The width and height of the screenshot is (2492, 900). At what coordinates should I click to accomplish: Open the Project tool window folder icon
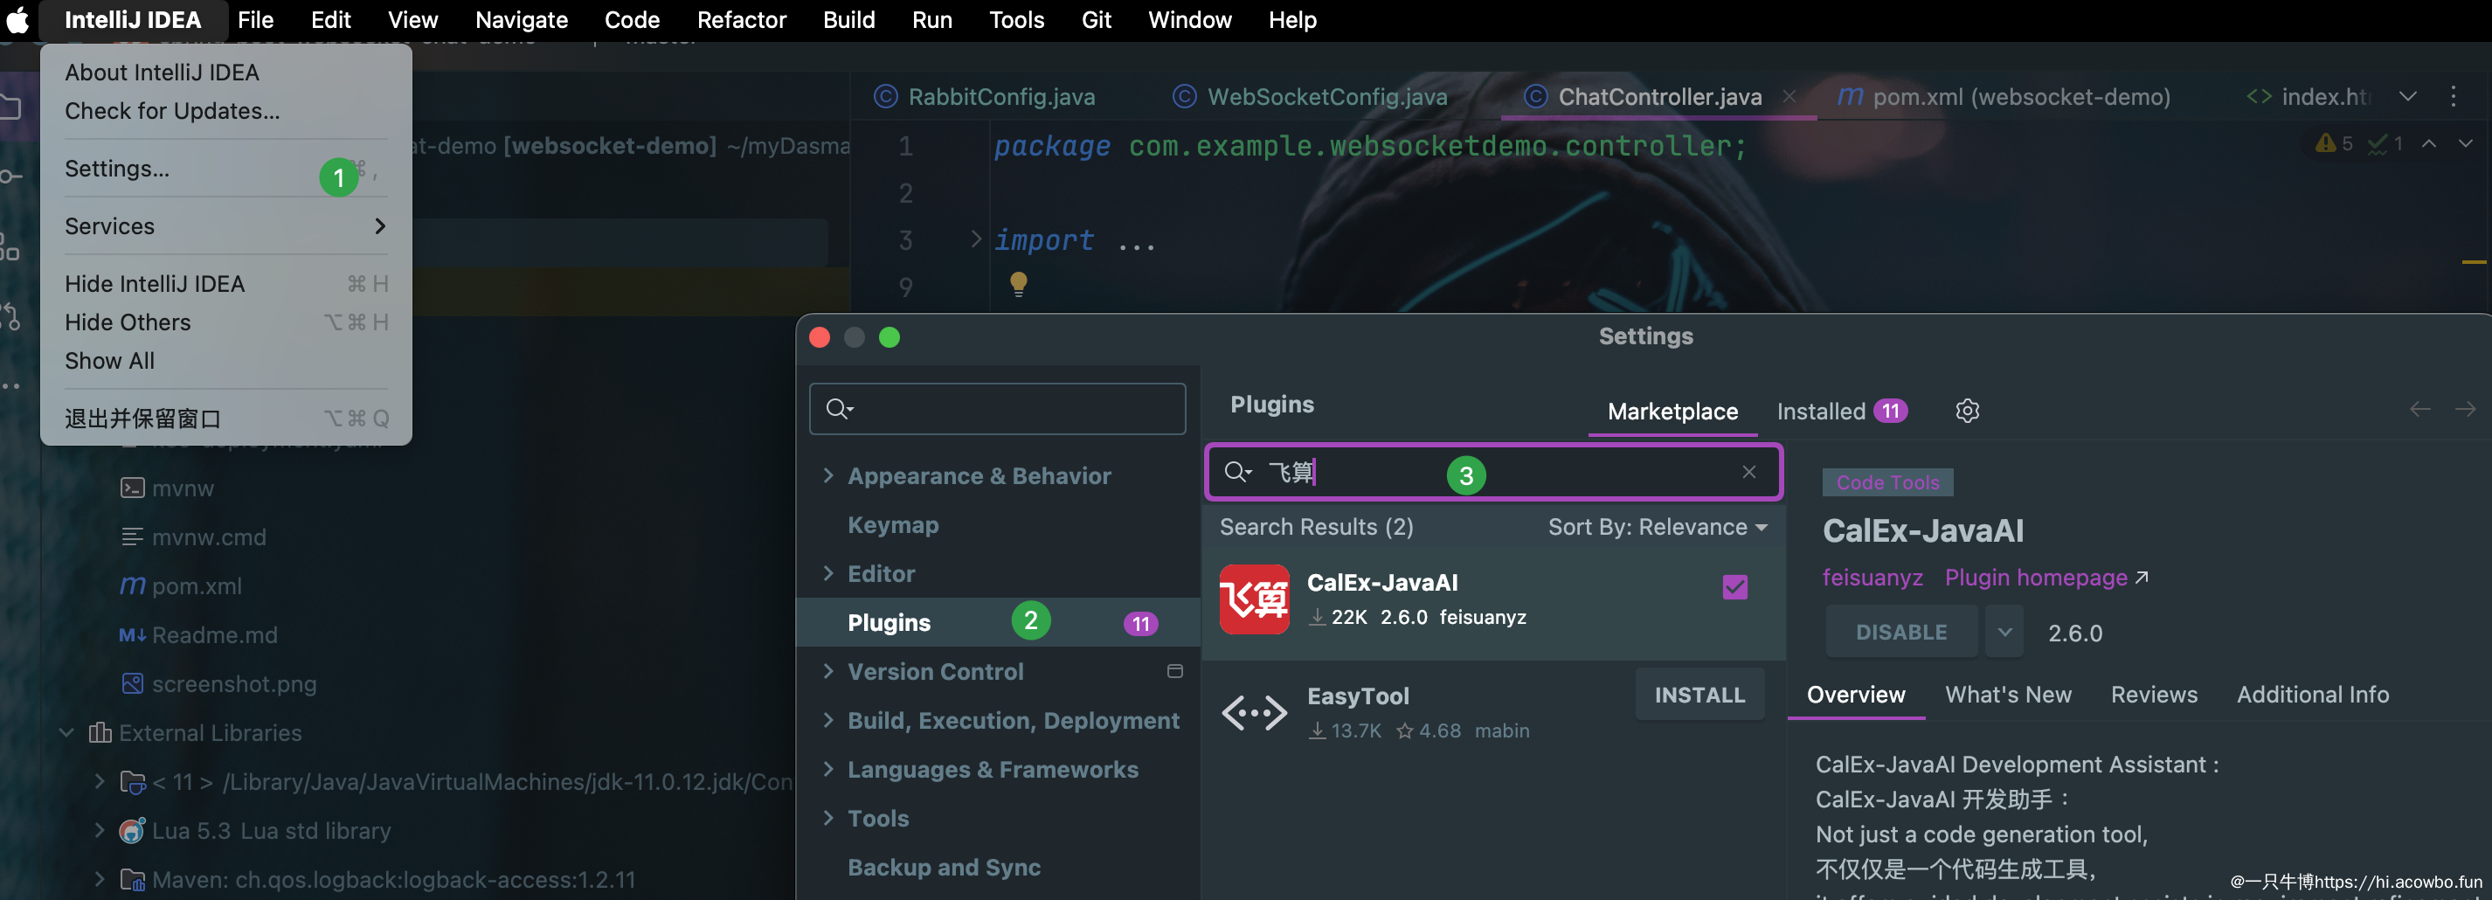(10, 107)
